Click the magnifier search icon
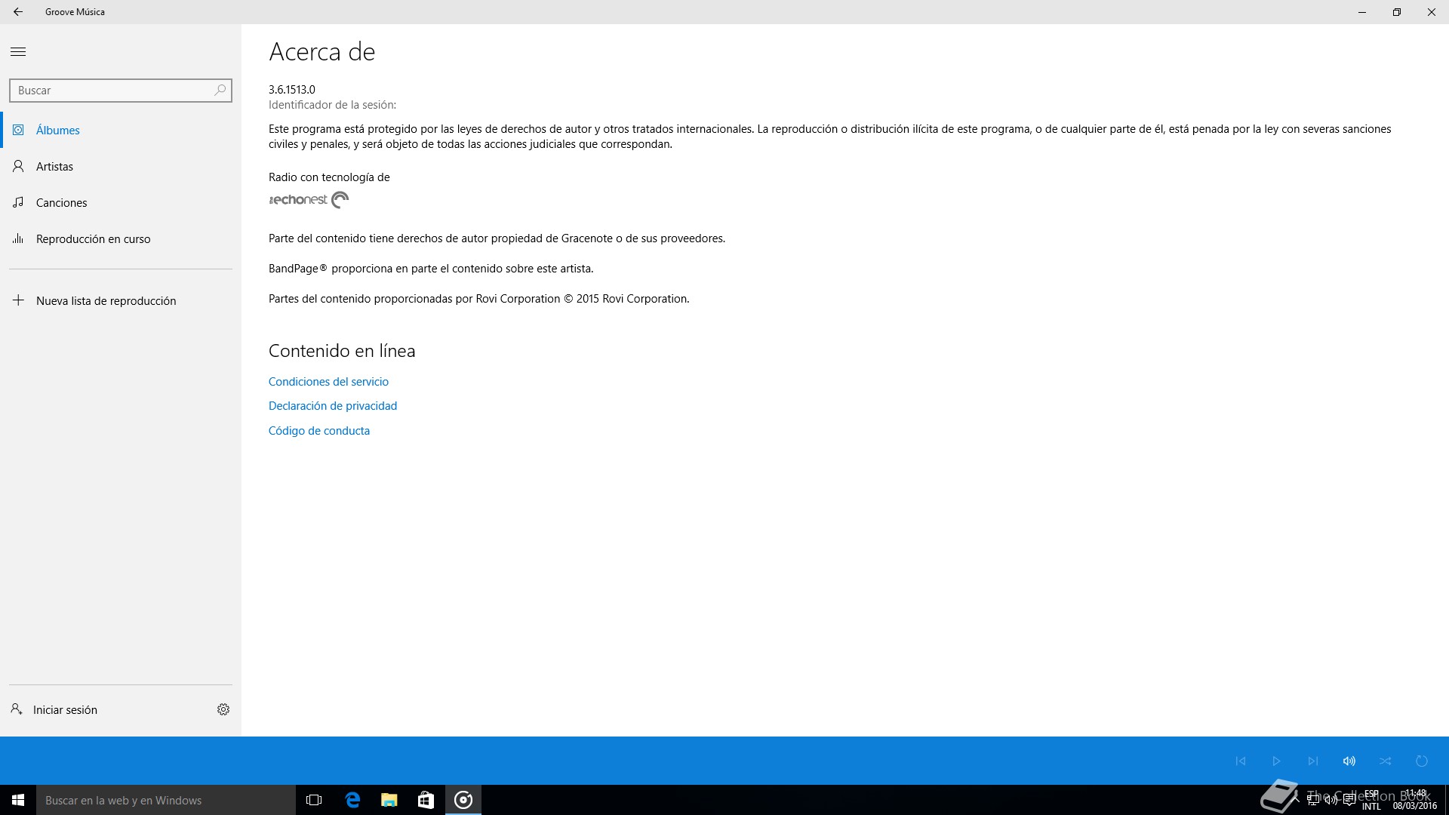This screenshot has height=815, width=1449. click(x=220, y=91)
